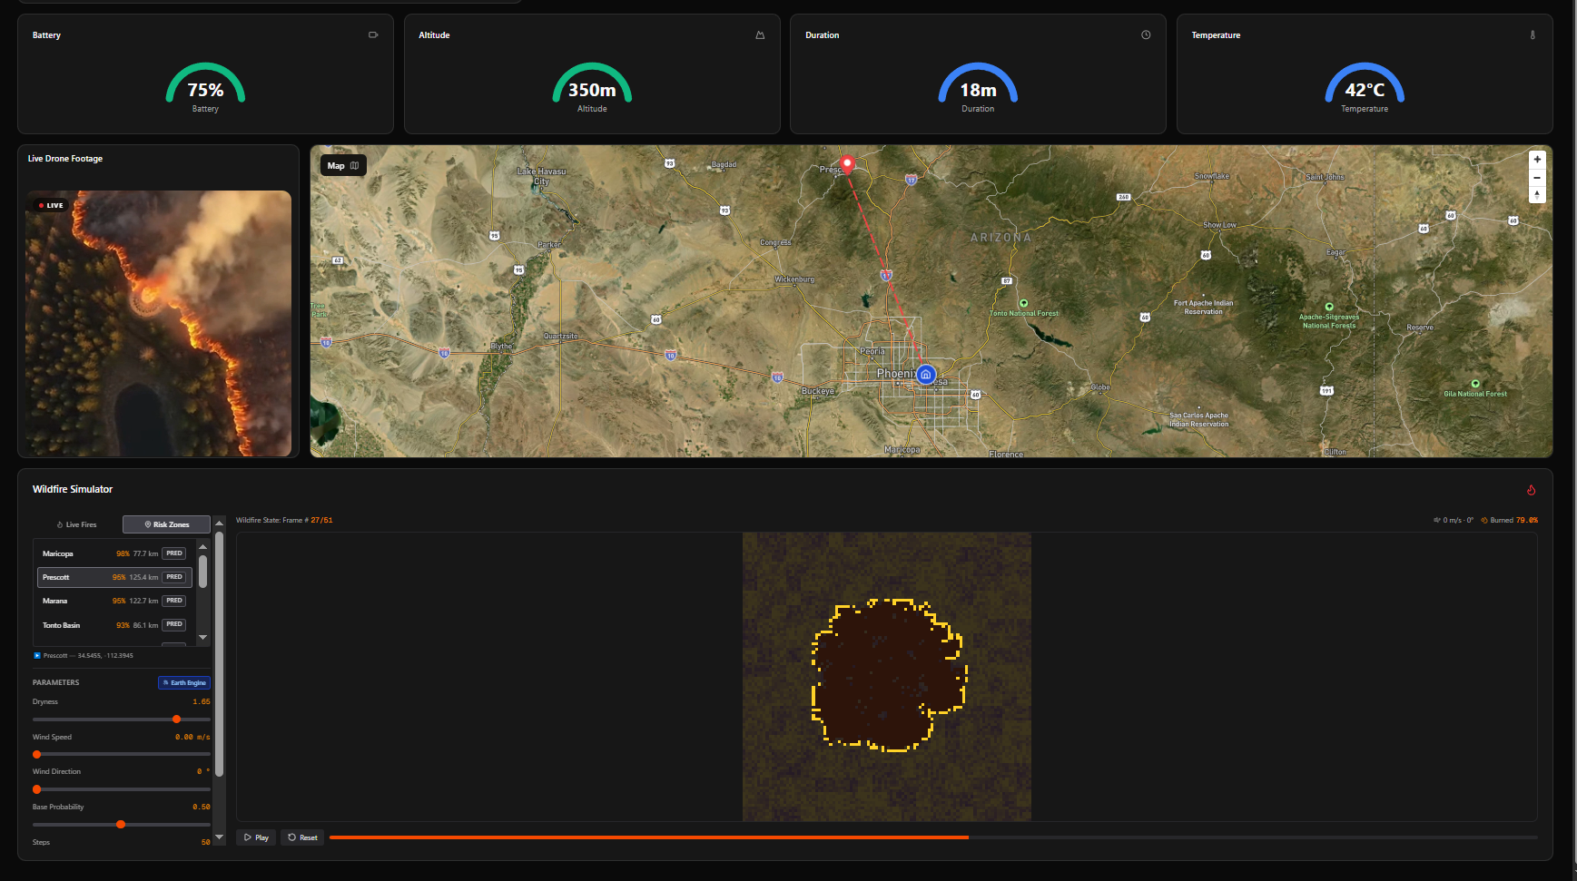Zoom in on the map
This screenshot has height=881, width=1577.
1537,160
